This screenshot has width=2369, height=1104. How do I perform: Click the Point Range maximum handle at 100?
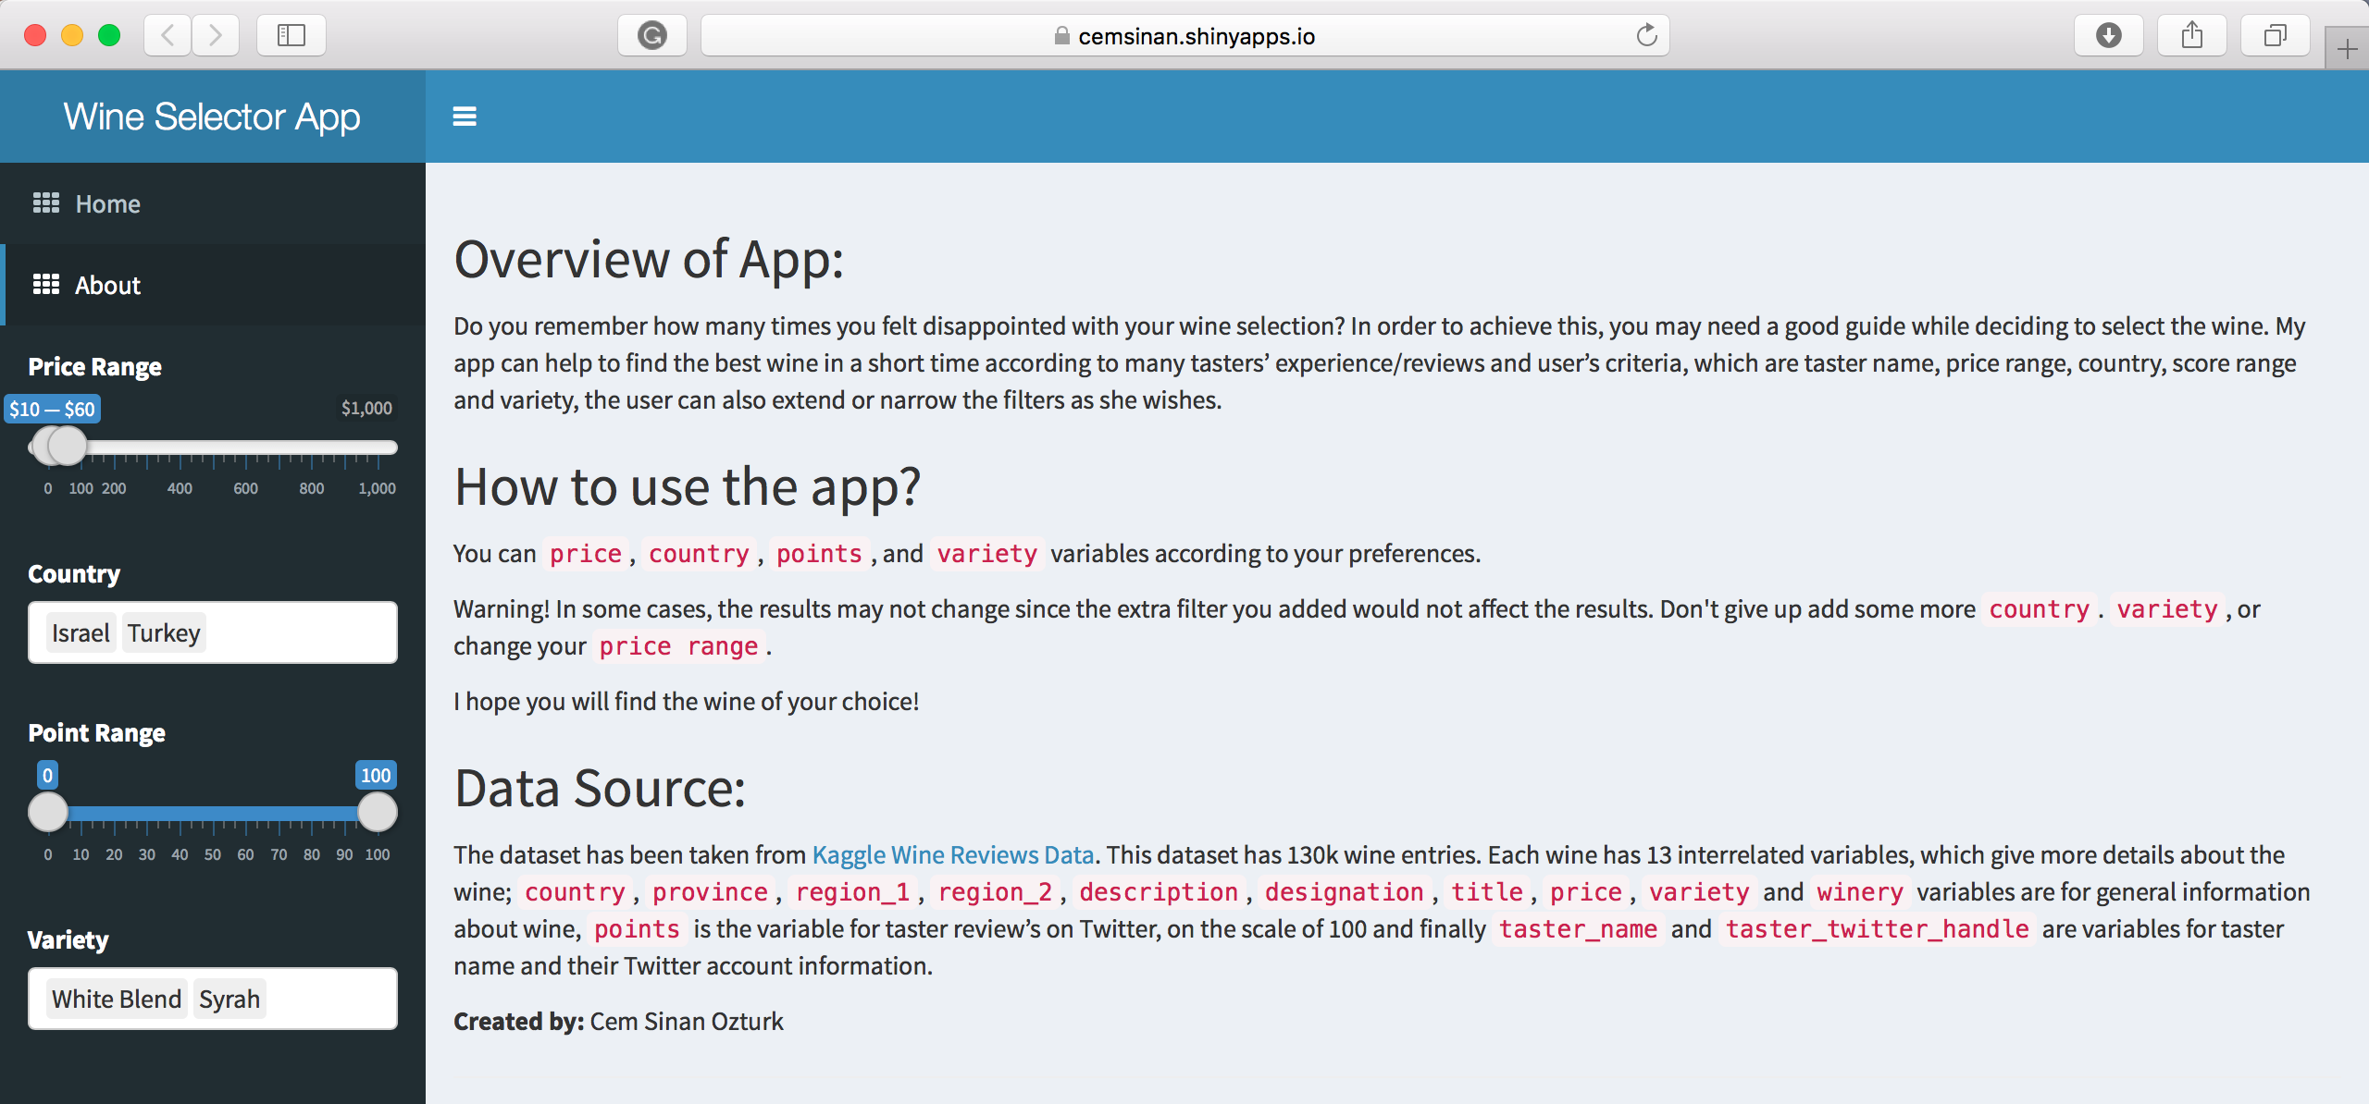(378, 812)
